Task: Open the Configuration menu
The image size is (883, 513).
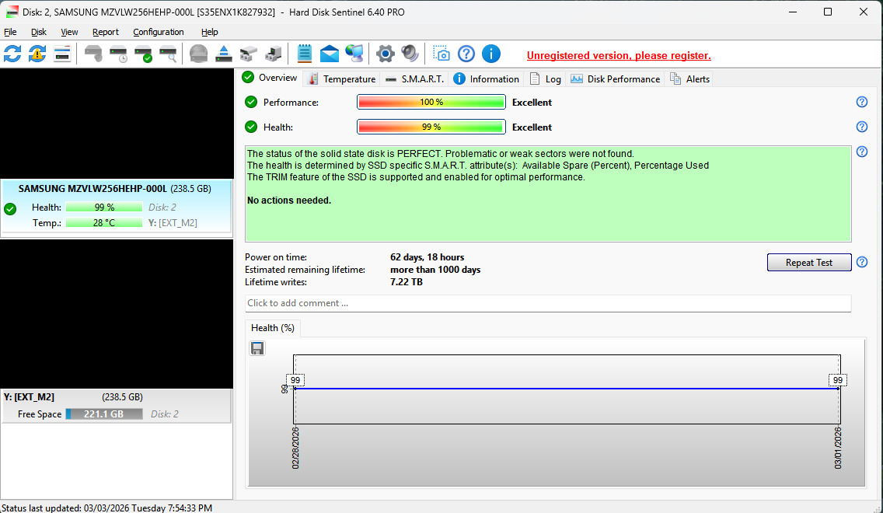Action: tap(159, 32)
